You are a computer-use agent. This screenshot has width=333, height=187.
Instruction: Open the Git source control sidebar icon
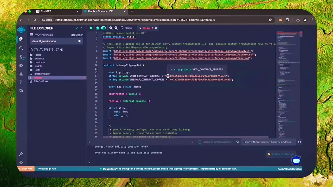tap(21, 82)
